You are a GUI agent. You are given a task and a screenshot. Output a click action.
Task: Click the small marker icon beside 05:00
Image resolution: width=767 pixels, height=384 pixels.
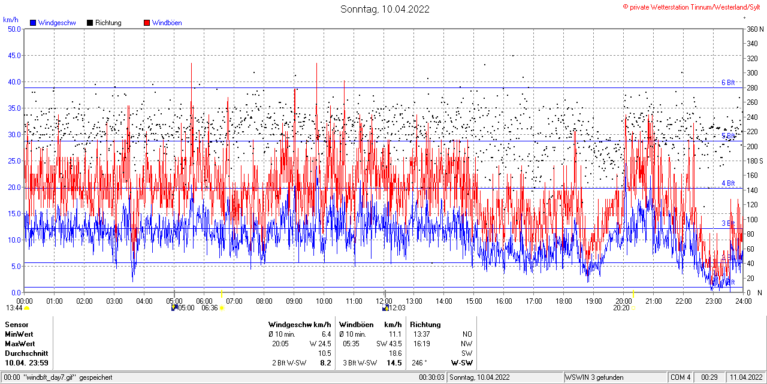[174, 308]
